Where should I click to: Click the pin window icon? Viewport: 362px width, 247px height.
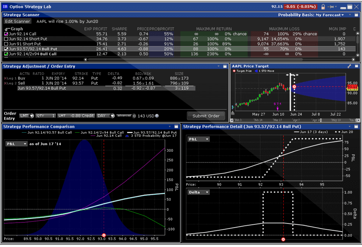[331, 6]
